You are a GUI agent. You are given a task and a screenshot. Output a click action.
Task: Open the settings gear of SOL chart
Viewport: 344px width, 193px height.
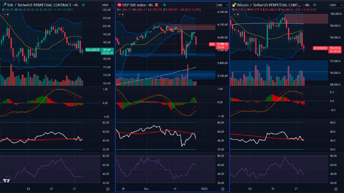coord(107,189)
